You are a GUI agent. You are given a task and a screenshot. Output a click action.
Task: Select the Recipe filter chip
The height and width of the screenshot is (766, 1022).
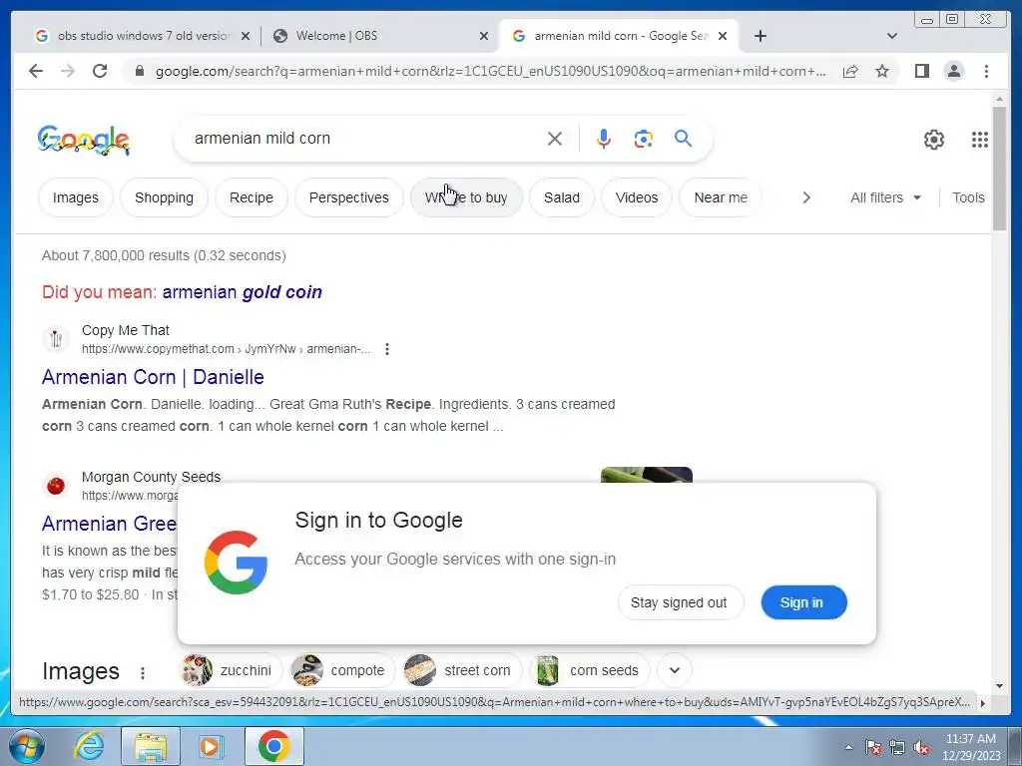(251, 197)
